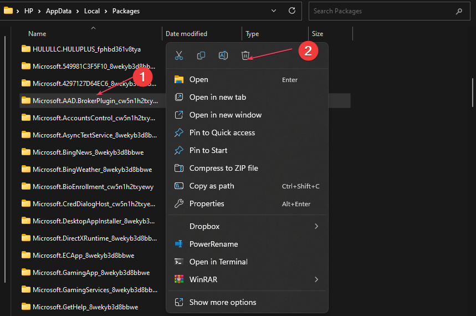Select Microsoft.GamingApp_8wekyb3d8bbwe folder

coord(90,273)
